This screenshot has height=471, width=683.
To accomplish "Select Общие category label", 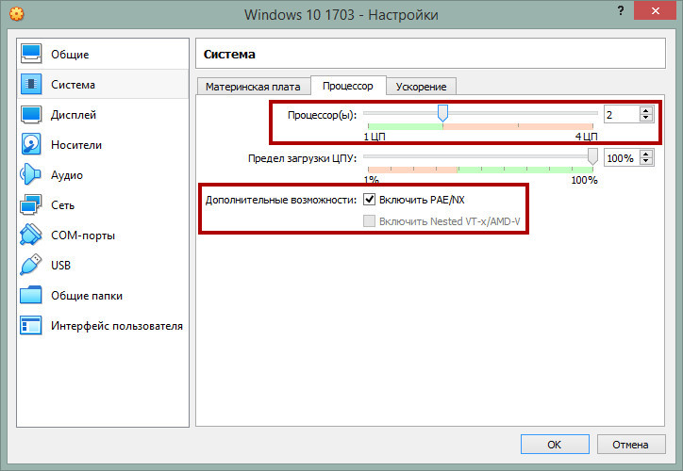I will pos(70,55).
